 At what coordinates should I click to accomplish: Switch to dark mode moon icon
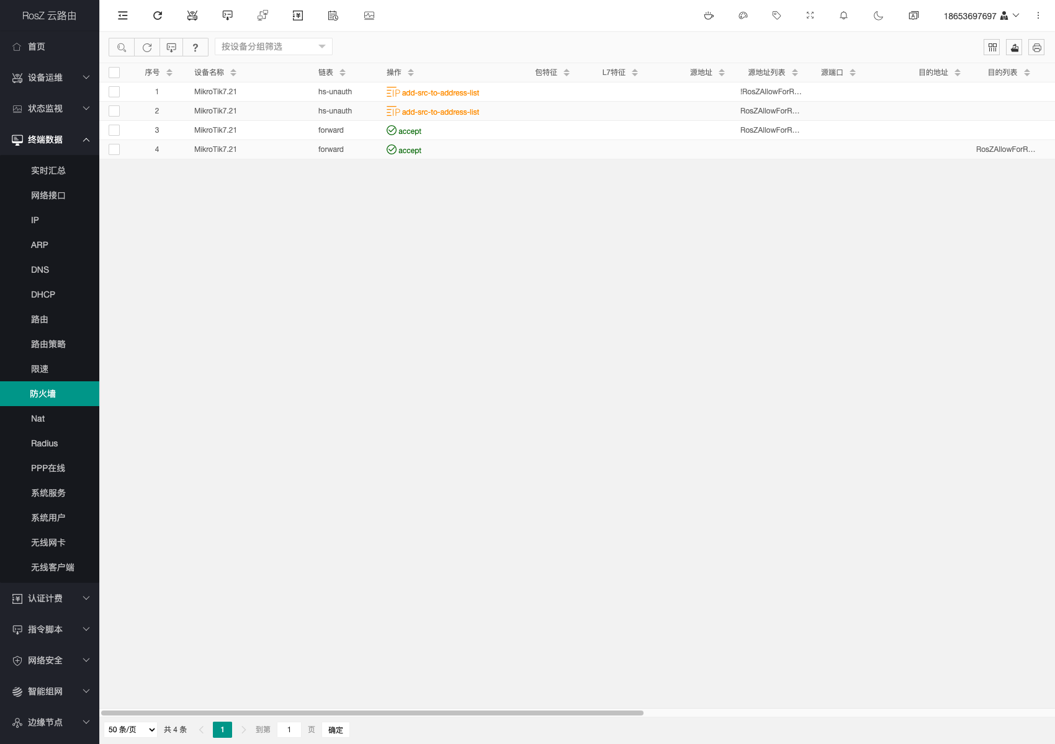tap(878, 15)
